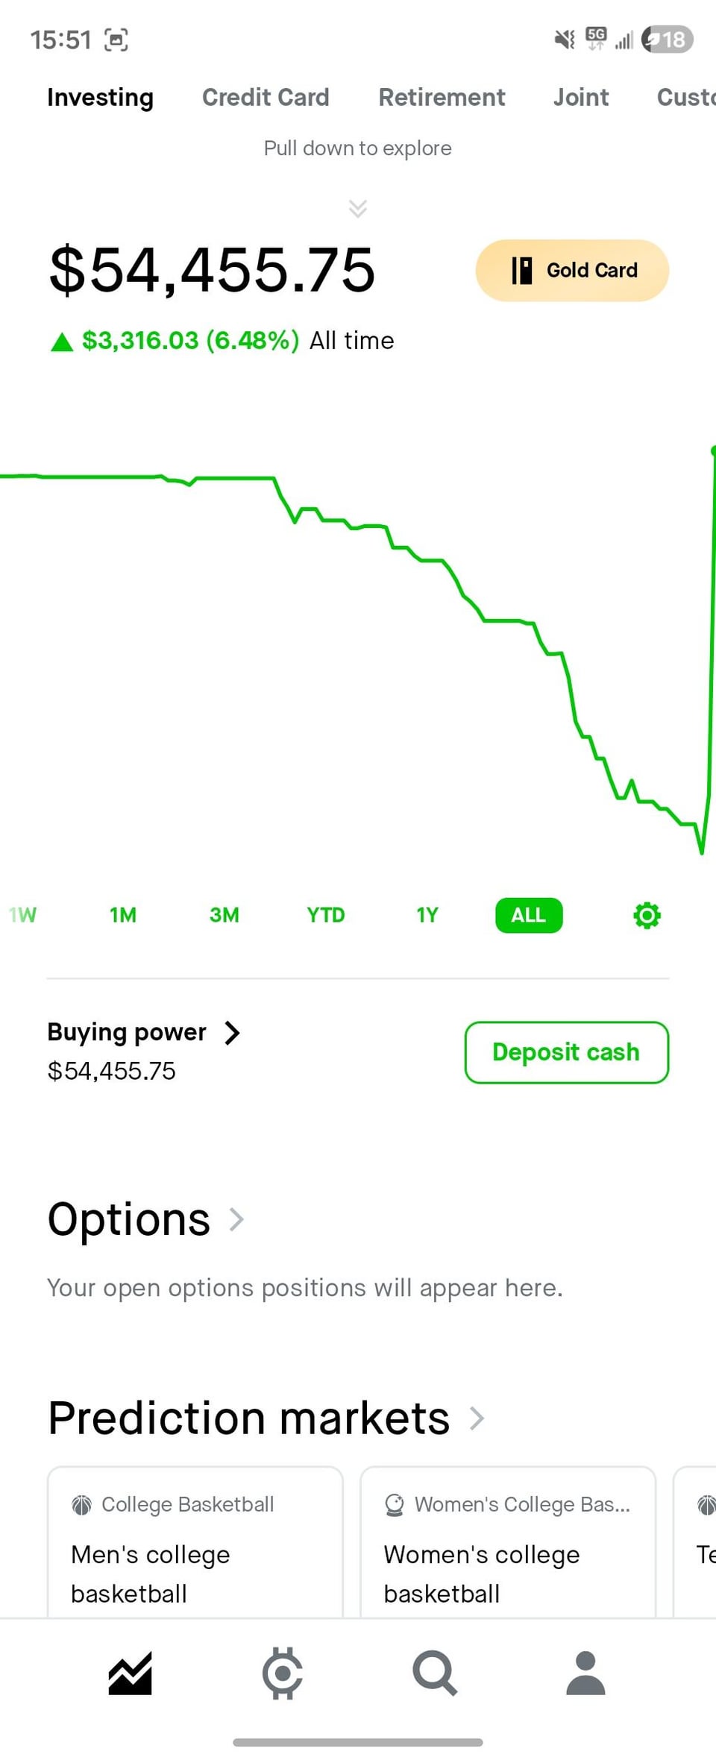The image size is (716, 1757).
Task: Tap the battery indicator in status bar
Action: pos(668,39)
